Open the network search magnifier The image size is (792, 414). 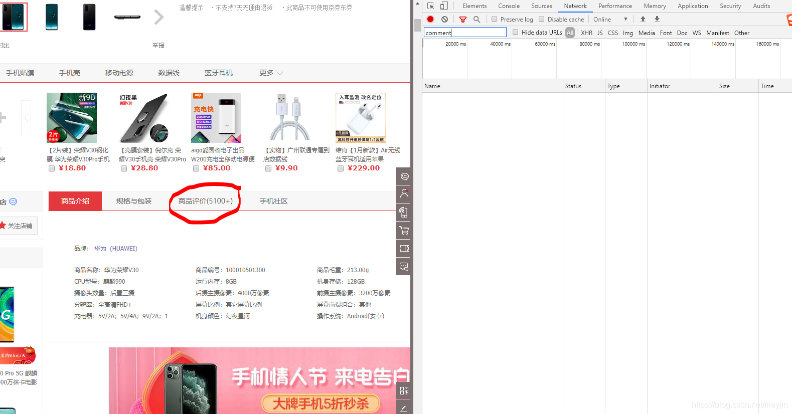tap(477, 19)
